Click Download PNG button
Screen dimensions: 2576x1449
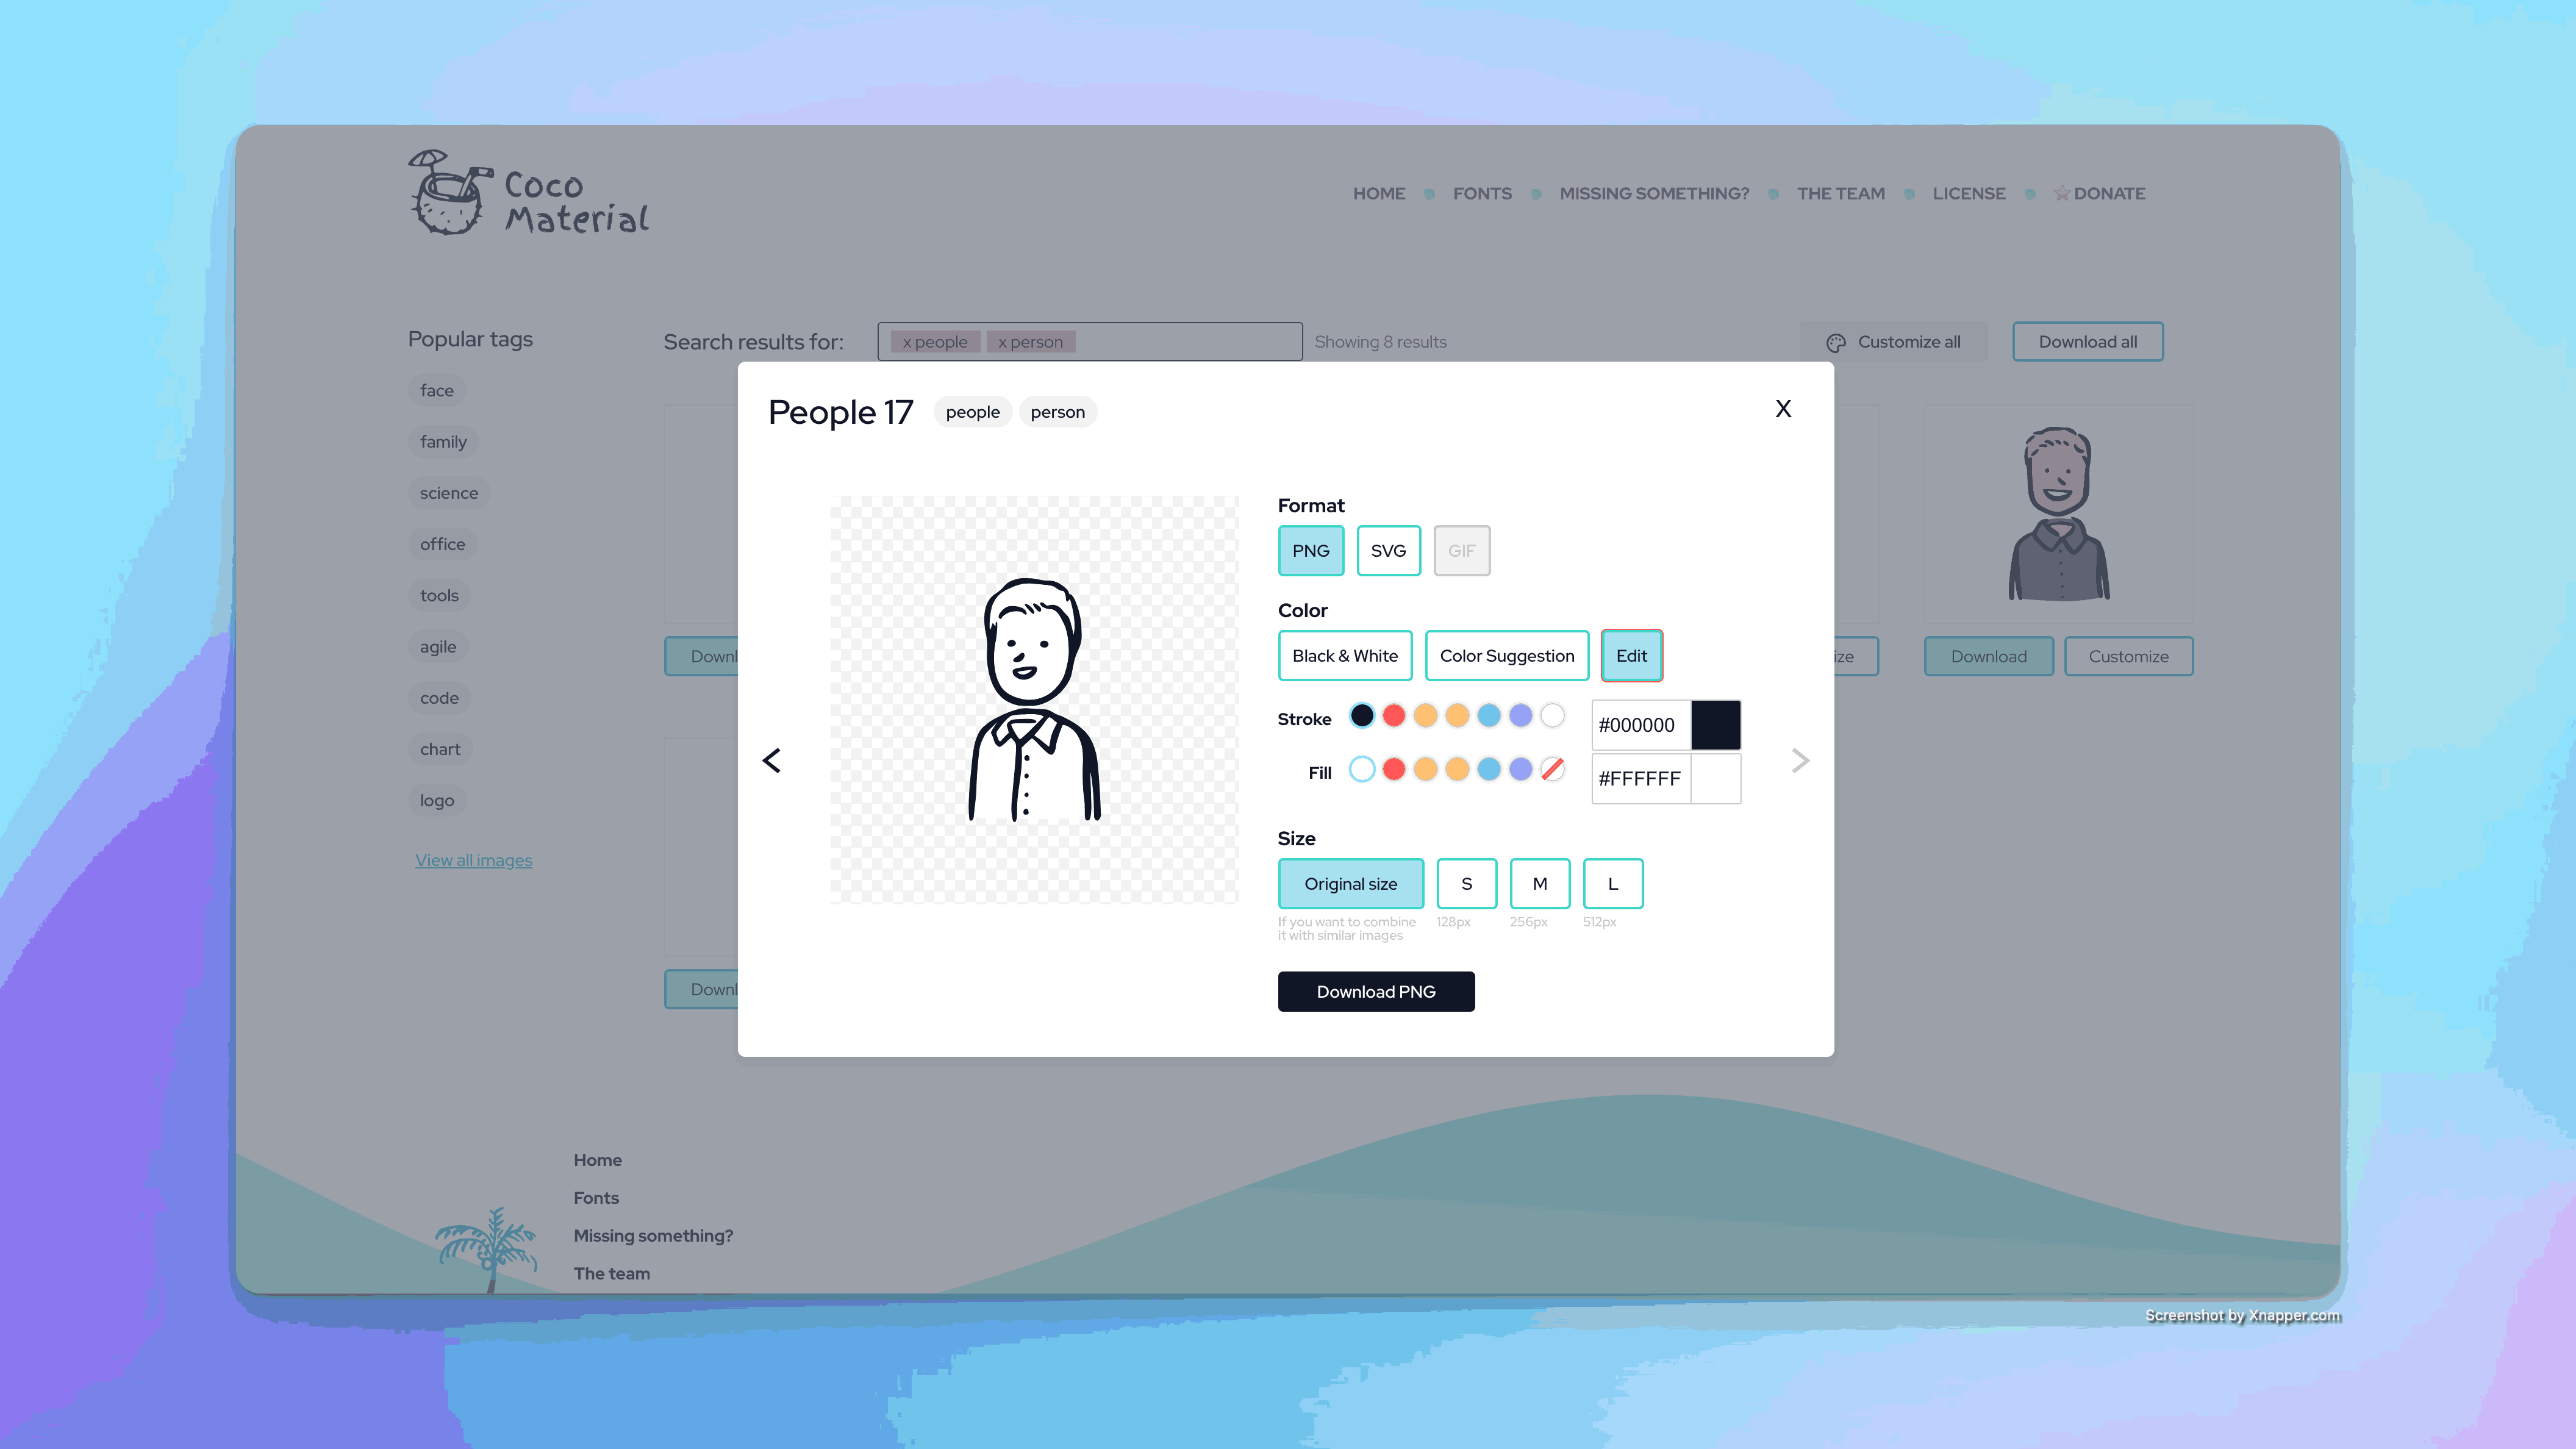tap(1376, 992)
